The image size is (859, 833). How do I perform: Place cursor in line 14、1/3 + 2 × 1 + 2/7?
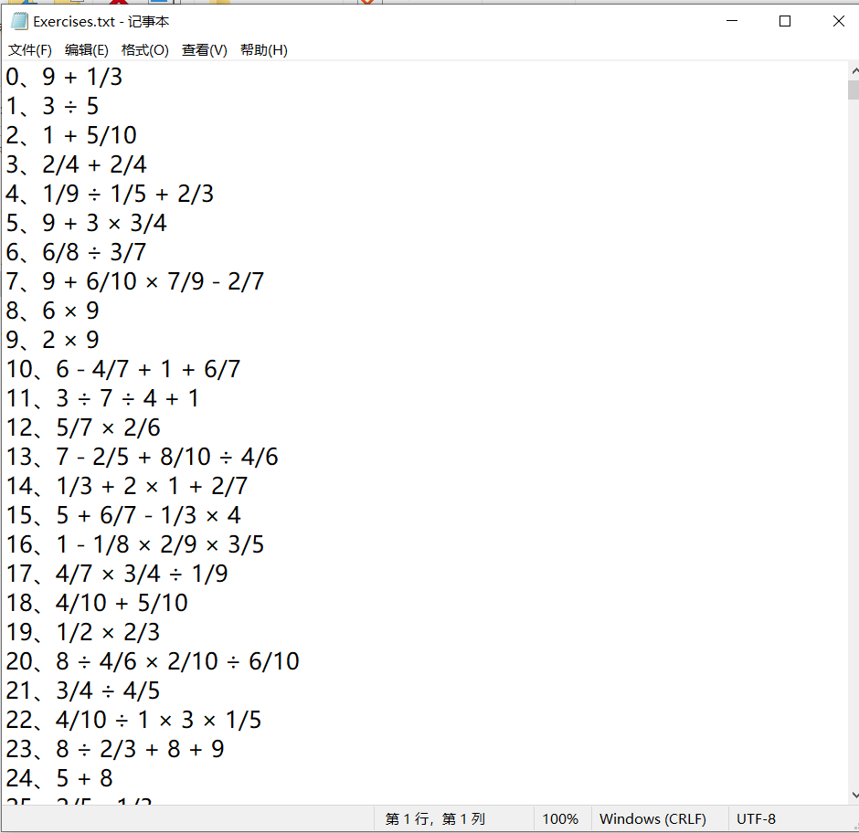pos(126,486)
